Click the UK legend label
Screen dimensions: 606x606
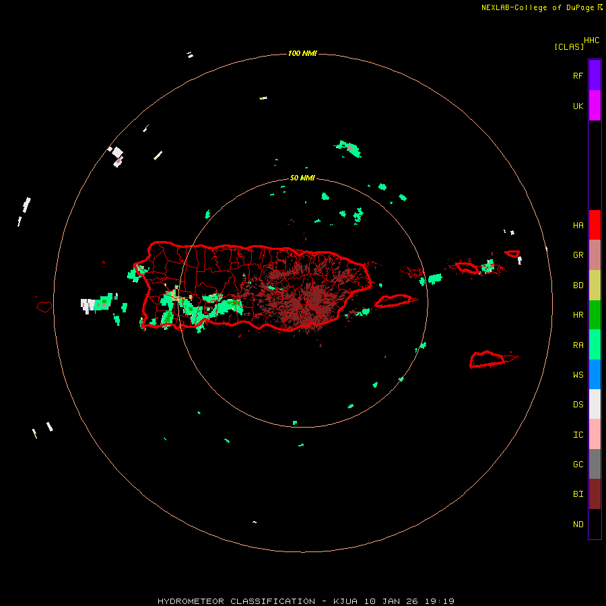578,106
